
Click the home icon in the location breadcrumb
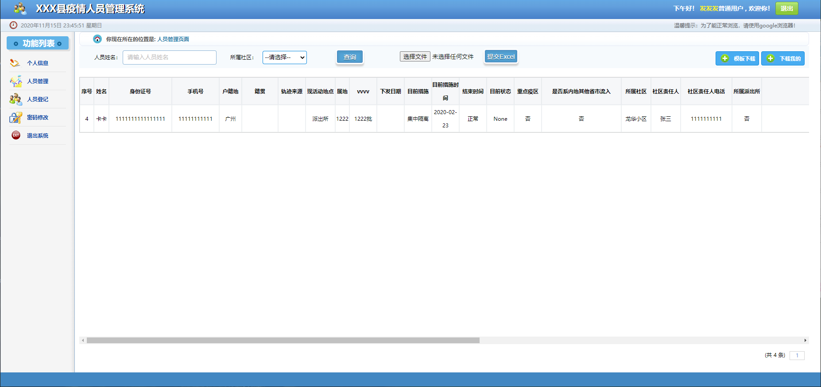click(97, 39)
